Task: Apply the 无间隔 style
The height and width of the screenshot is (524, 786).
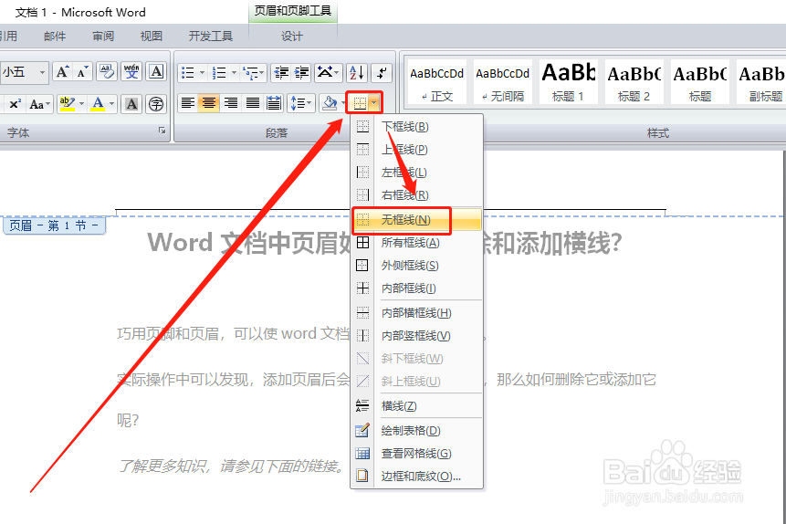Action: 503,82
